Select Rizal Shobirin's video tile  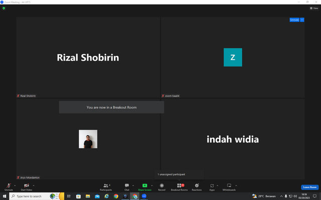click(x=88, y=57)
